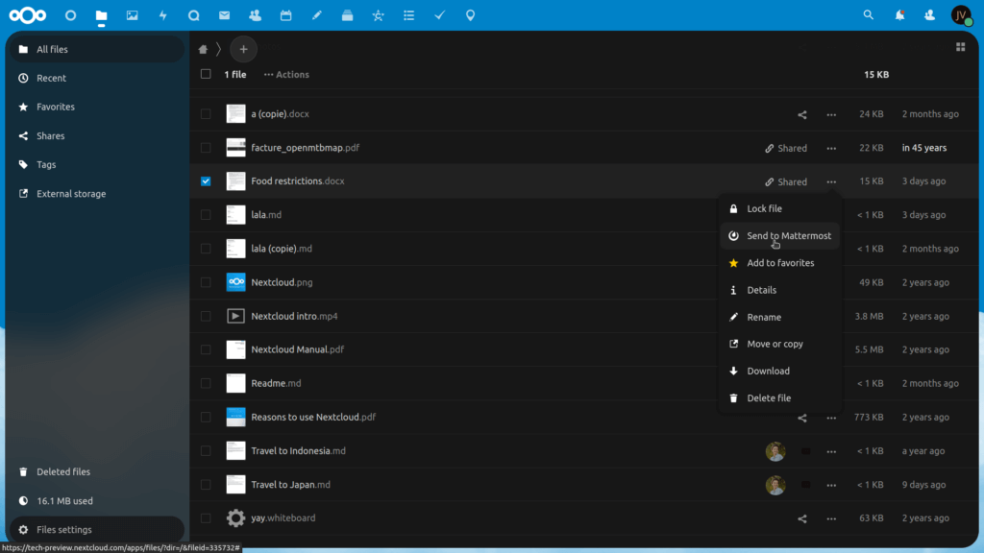The width and height of the screenshot is (984, 553).
Task: Switch to grid view
Action: click(960, 47)
